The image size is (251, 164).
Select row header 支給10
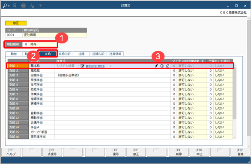point(18,109)
